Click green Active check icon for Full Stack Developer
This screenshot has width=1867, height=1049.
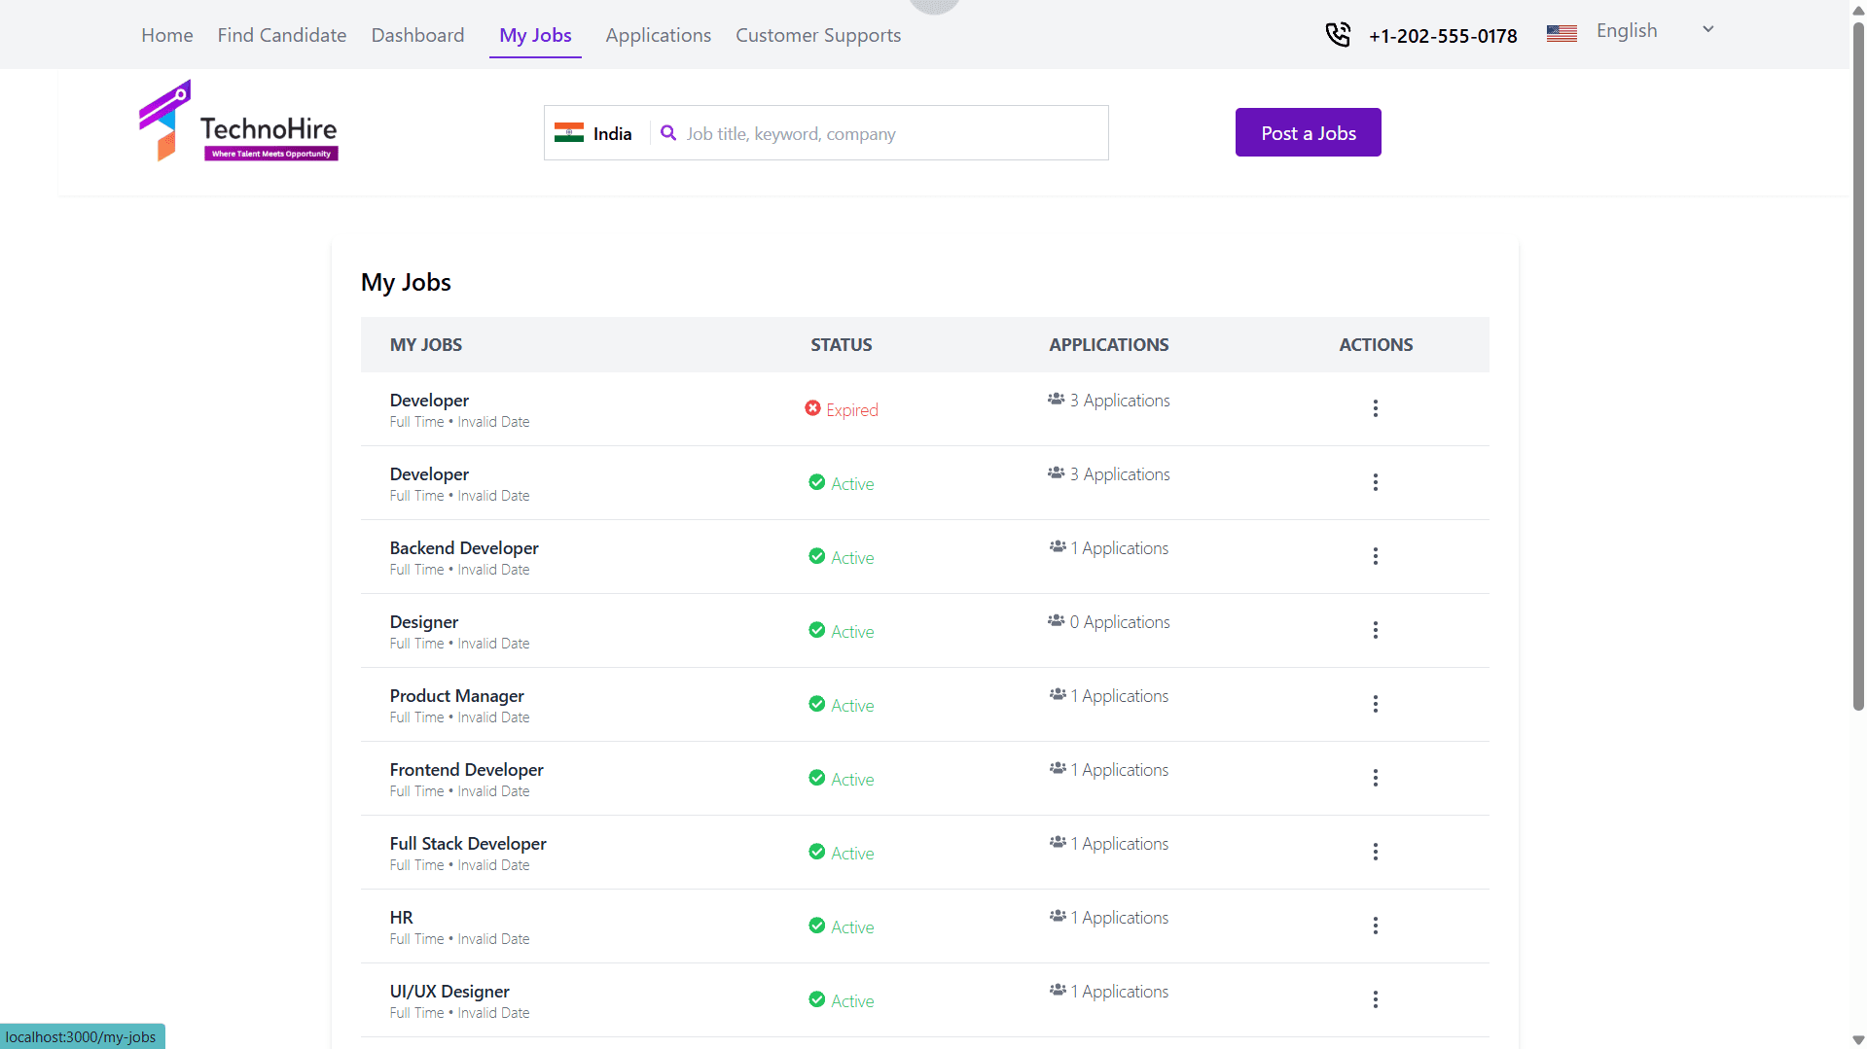[817, 852]
